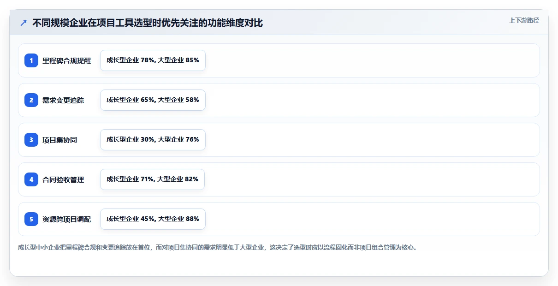
Task: Click the number 4 badge
Action: tap(31, 179)
